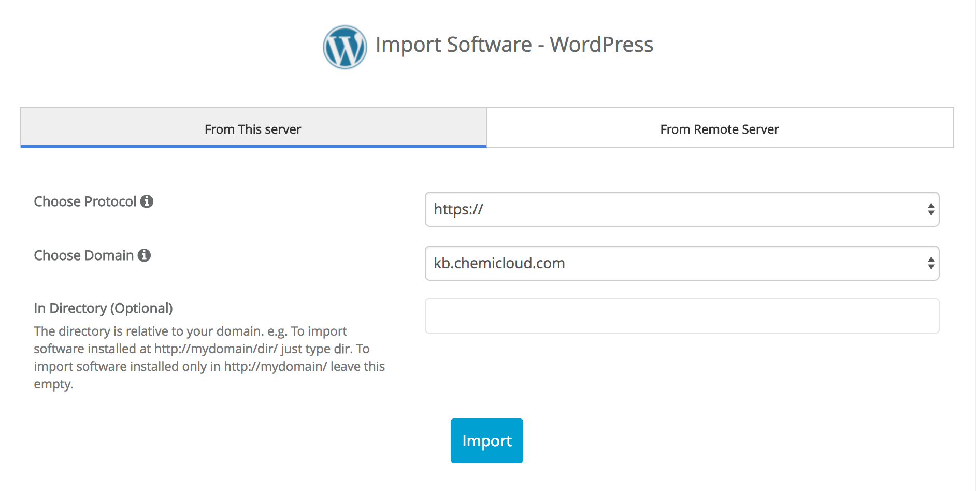
Task: Expand the kb.chemicloud.com domain dropdown
Action: click(681, 263)
